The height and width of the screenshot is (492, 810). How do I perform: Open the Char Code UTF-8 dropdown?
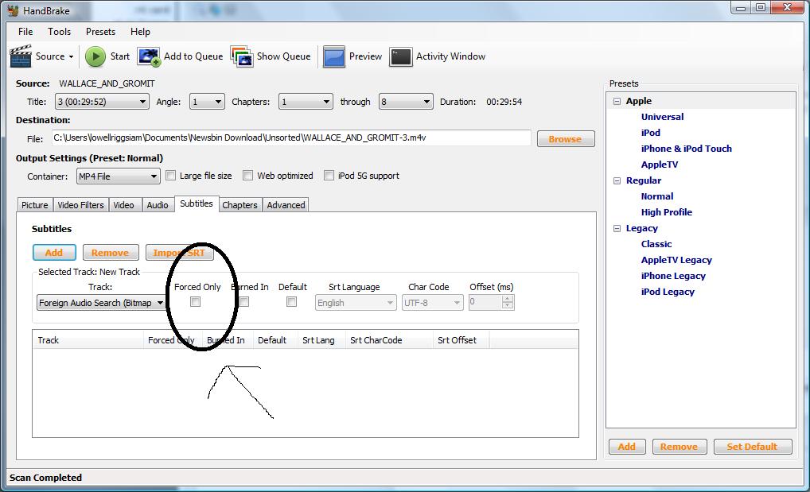pos(432,303)
